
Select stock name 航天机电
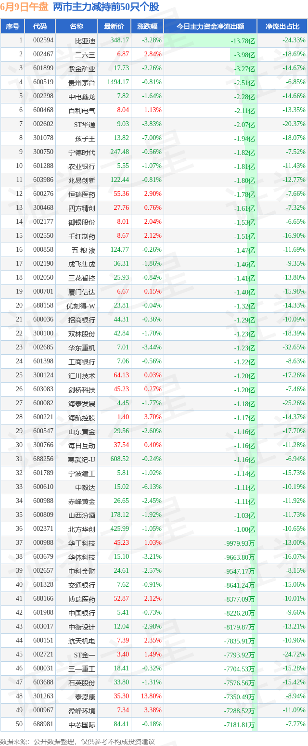82,641
